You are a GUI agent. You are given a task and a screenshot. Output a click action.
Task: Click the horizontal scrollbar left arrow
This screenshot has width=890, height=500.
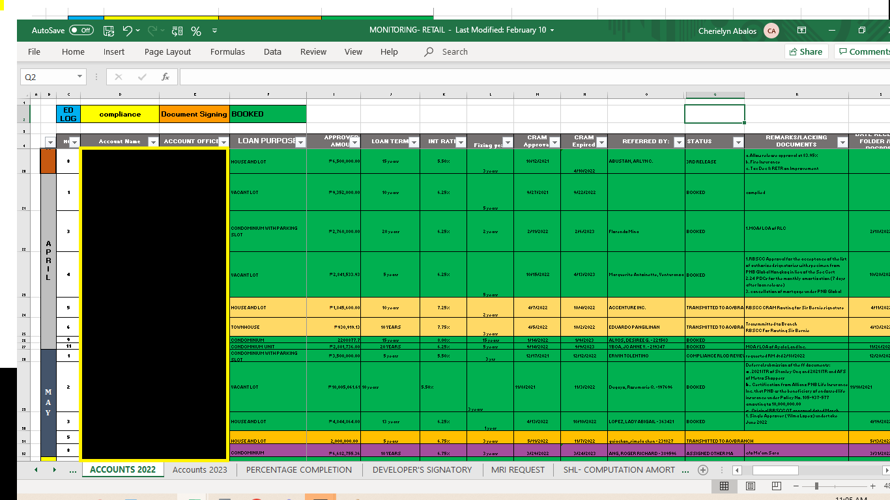[x=736, y=469]
